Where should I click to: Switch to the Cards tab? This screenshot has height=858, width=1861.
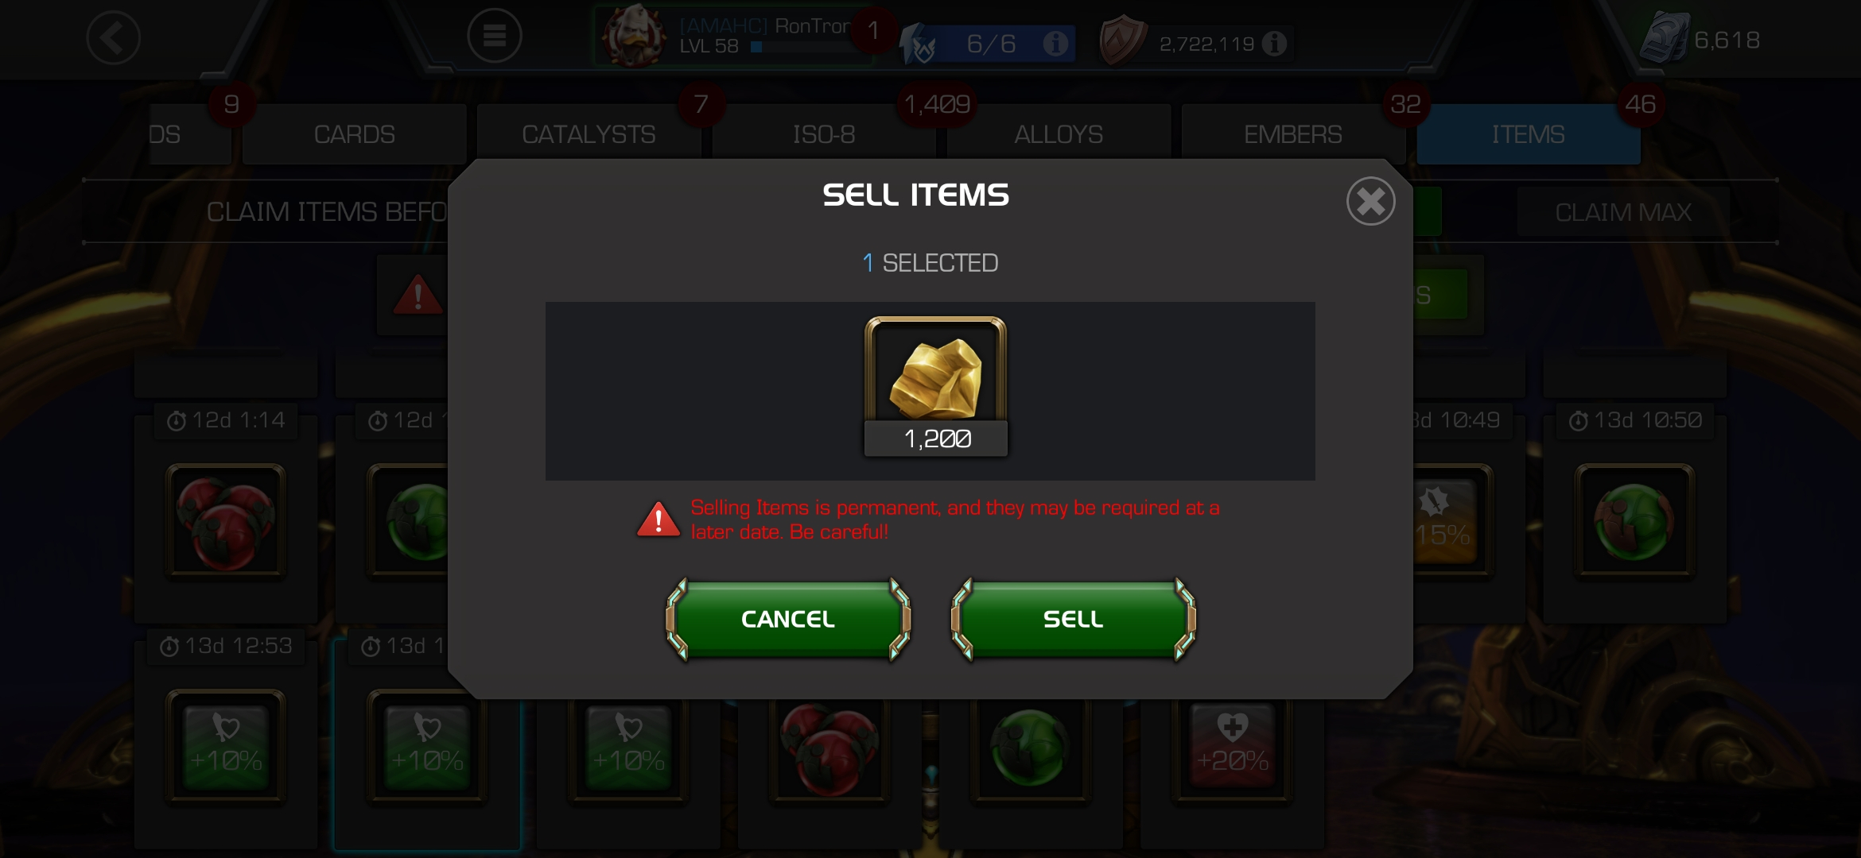click(x=354, y=134)
